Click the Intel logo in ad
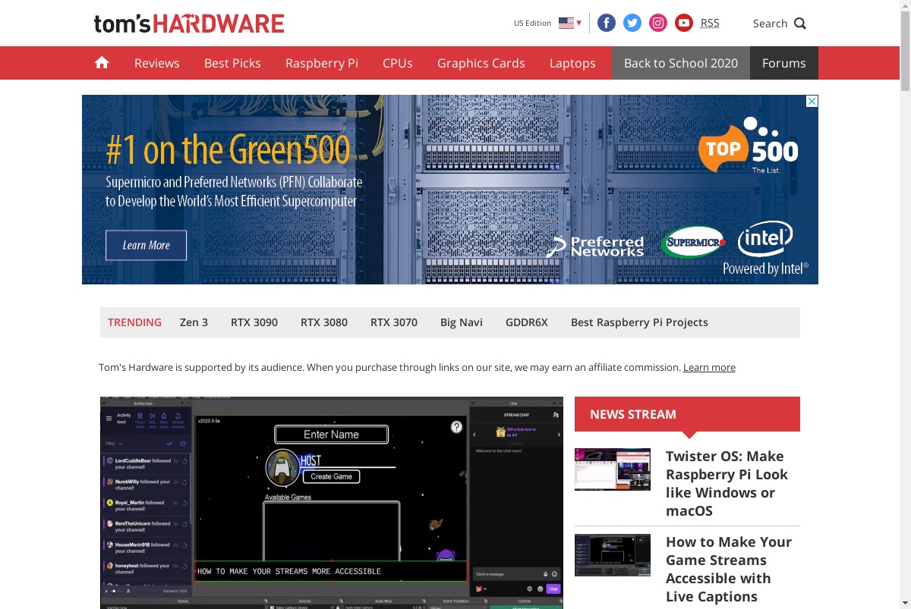Image resolution: width=911 pixels, height=609 pixels. 765,240
